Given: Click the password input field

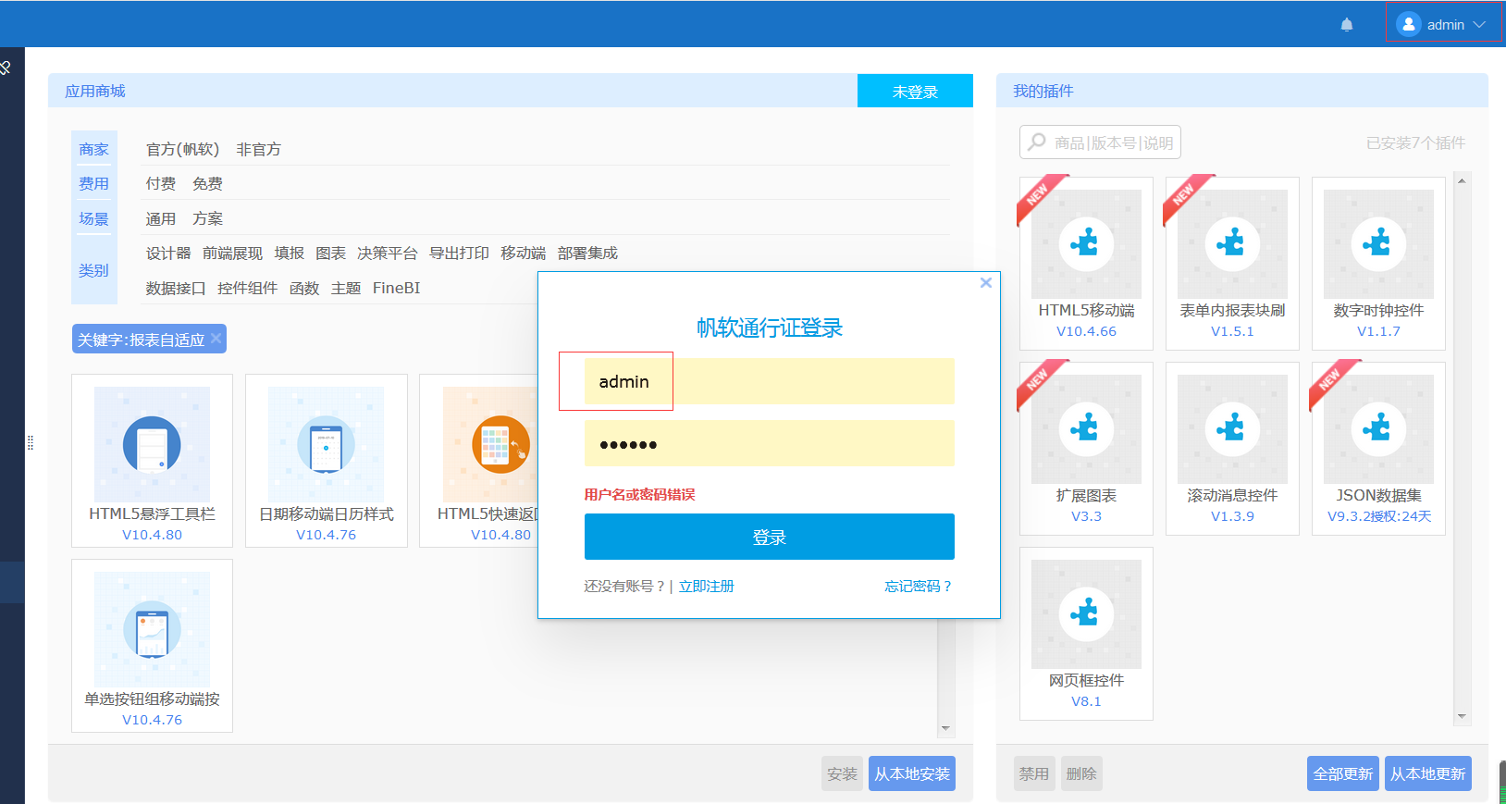Looking at the screenshot, I should pos(769,444).
